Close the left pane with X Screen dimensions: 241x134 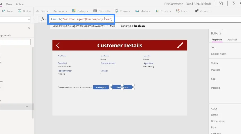[29, 28]
